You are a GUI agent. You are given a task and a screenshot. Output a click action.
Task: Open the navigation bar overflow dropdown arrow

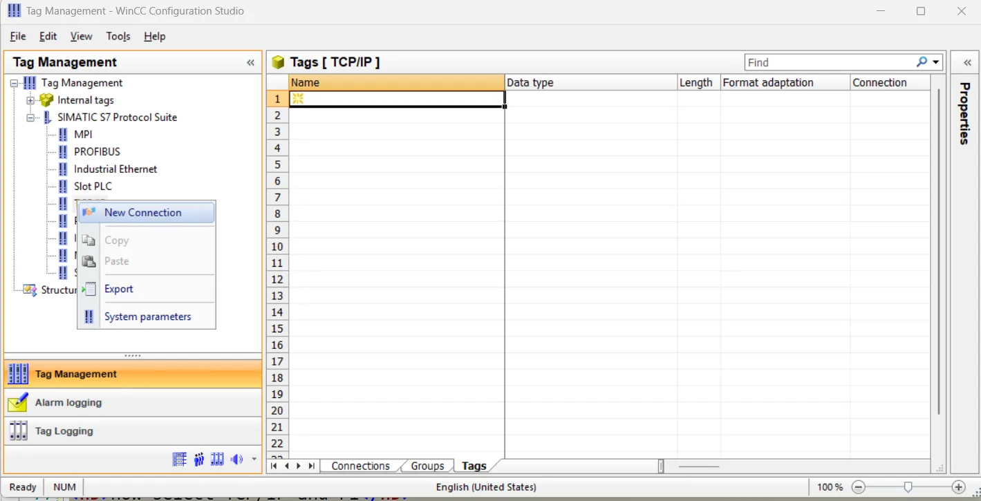tap(254, 459)
